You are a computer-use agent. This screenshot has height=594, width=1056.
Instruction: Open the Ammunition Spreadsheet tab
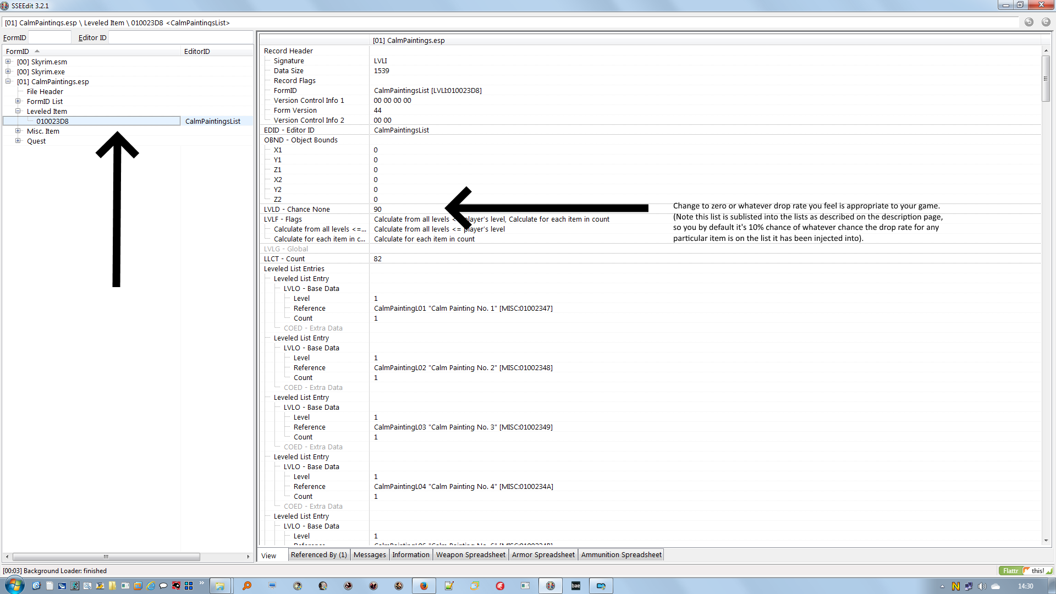pos(621,554)
